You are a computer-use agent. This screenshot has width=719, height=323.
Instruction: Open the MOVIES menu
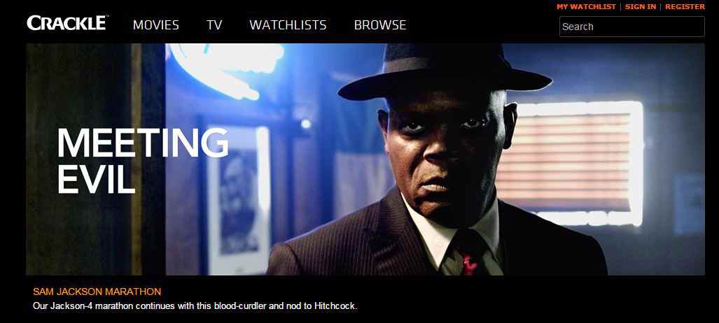(x=156, y=24)
